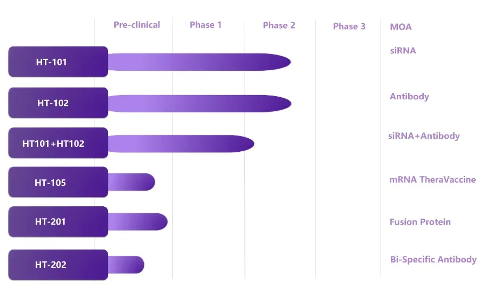Select the Bi-Specific Antibody label
This screenshot has width=493, height=290.
[x=434, y=260]
